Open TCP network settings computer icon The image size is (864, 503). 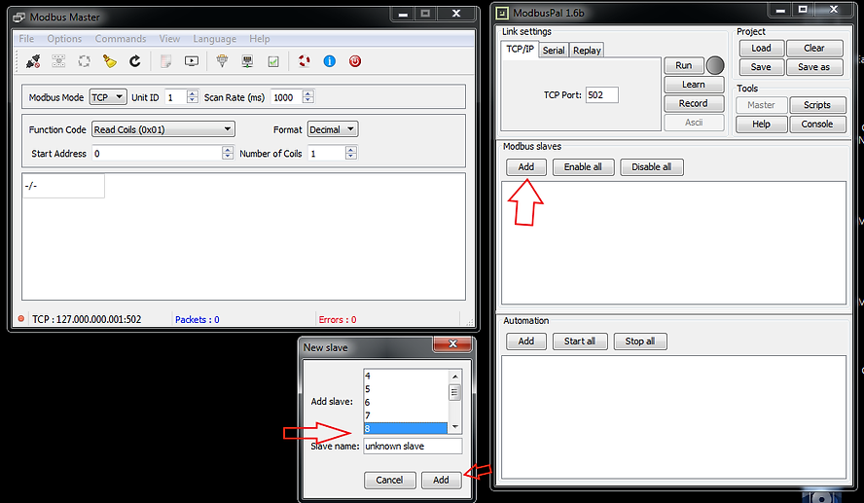point(247,61)
